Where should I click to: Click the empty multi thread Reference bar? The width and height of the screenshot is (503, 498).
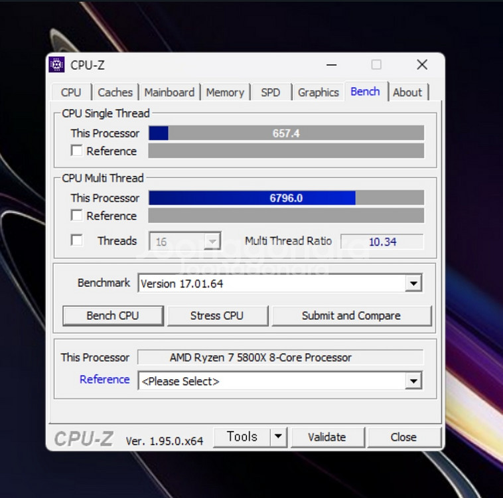[286, 215]
